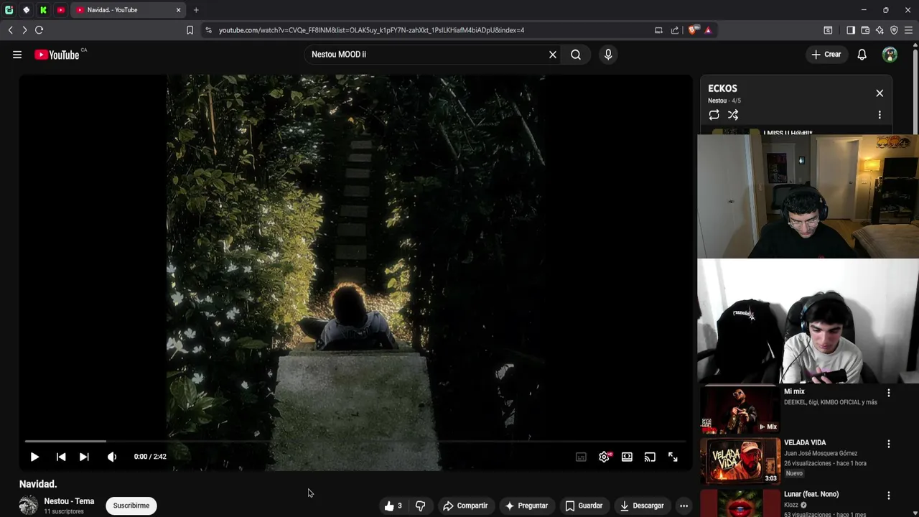Select the Navidad. - YouTube tab
Image resolution: width=919 pixels, height=517 pixels.
[x=128, y=10]
